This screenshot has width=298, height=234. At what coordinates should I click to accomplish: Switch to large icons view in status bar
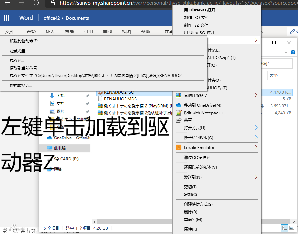click(292, 228)
